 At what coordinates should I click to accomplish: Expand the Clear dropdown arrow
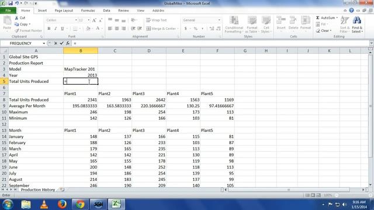pos(331,31)
